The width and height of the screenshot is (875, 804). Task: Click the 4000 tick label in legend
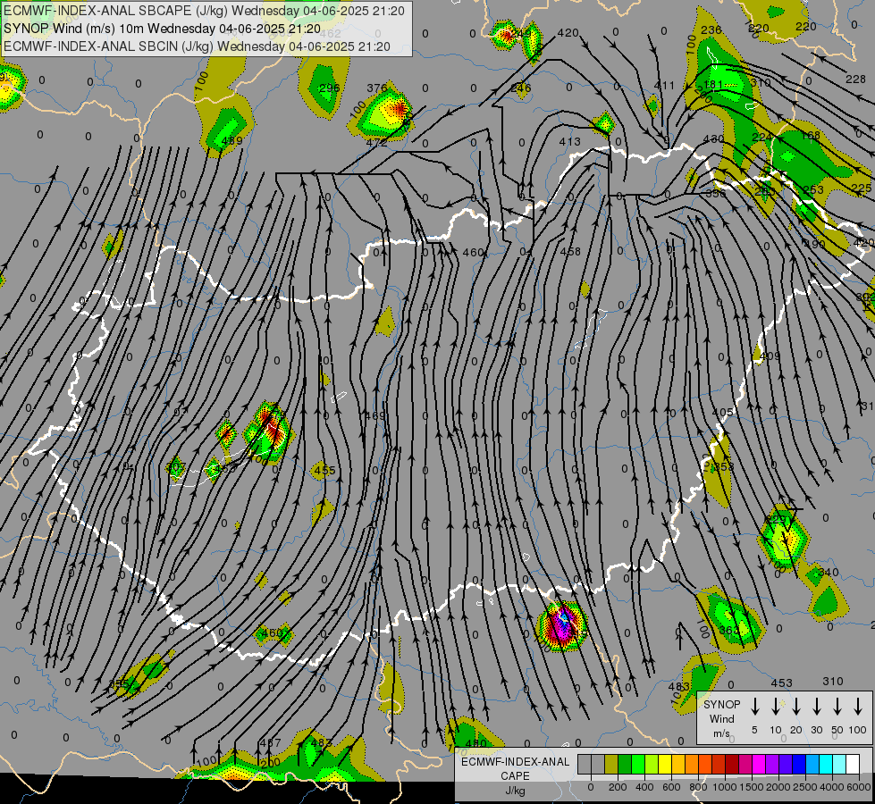pyautogui.click(x=832, y=787)
